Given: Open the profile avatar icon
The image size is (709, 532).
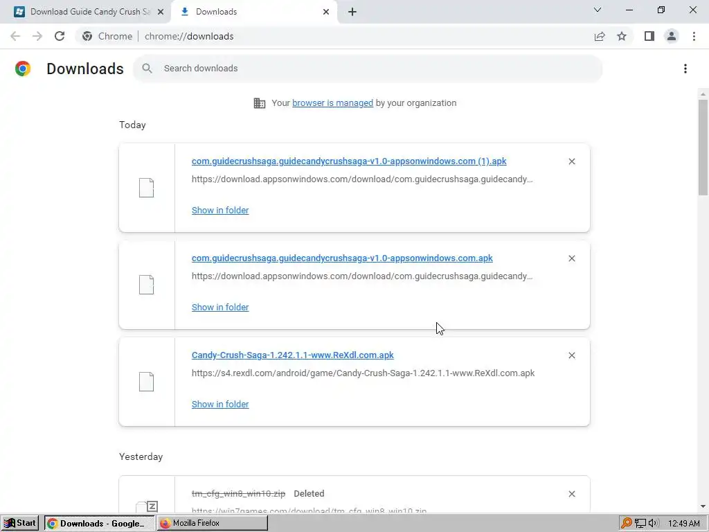Looking at the screenshot, I should pyautogui.click(x=672, y=36).
